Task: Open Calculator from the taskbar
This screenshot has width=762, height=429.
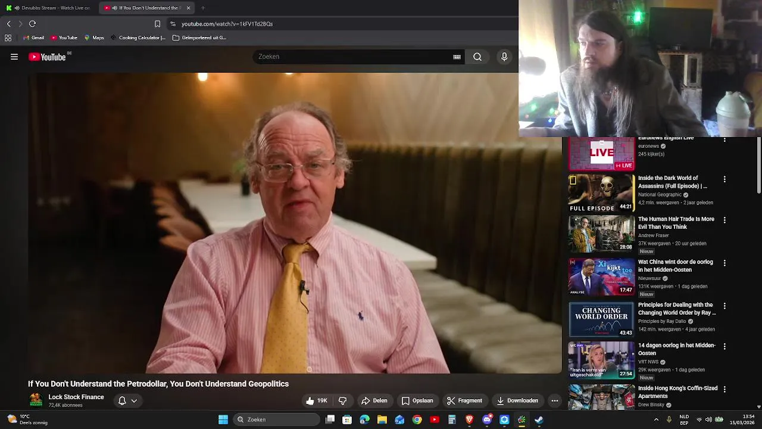Action: coord(452,420)
